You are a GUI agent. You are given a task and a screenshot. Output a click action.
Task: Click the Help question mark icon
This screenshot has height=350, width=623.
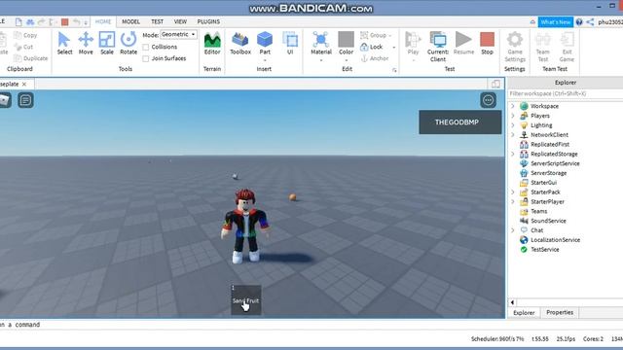[x=579, y=22]
